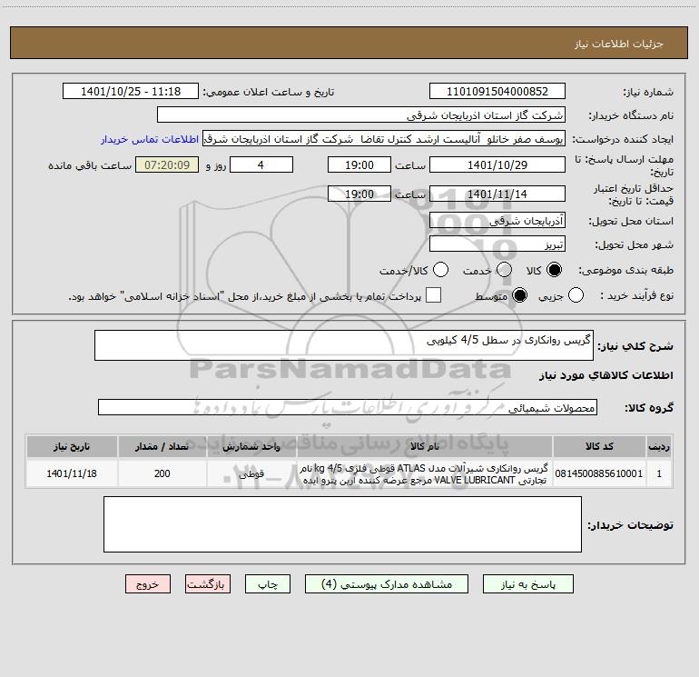This screenshot has width=699, height=677.
Task: Click the buyer organization name field
Action: coord(361,115)
